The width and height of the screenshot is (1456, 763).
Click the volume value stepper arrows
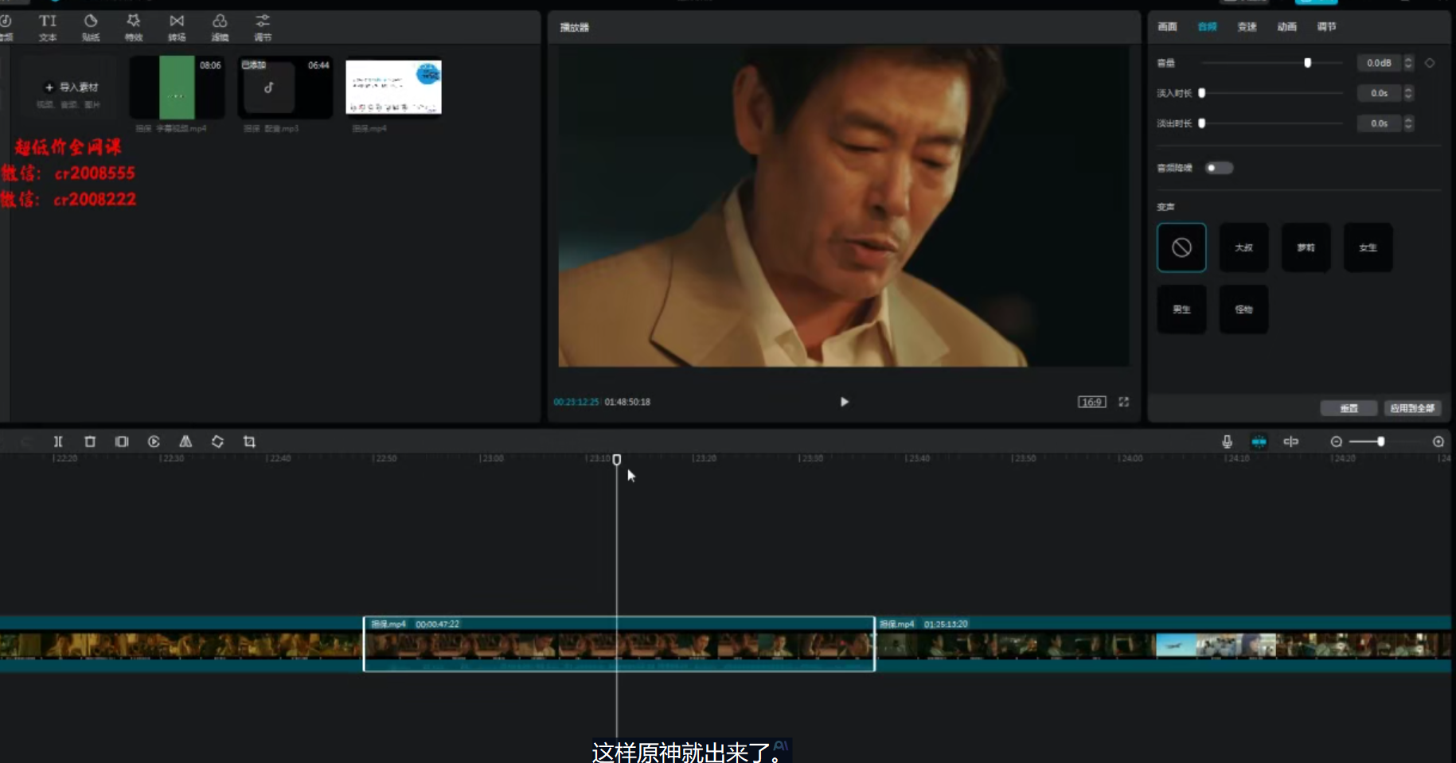1408,63
